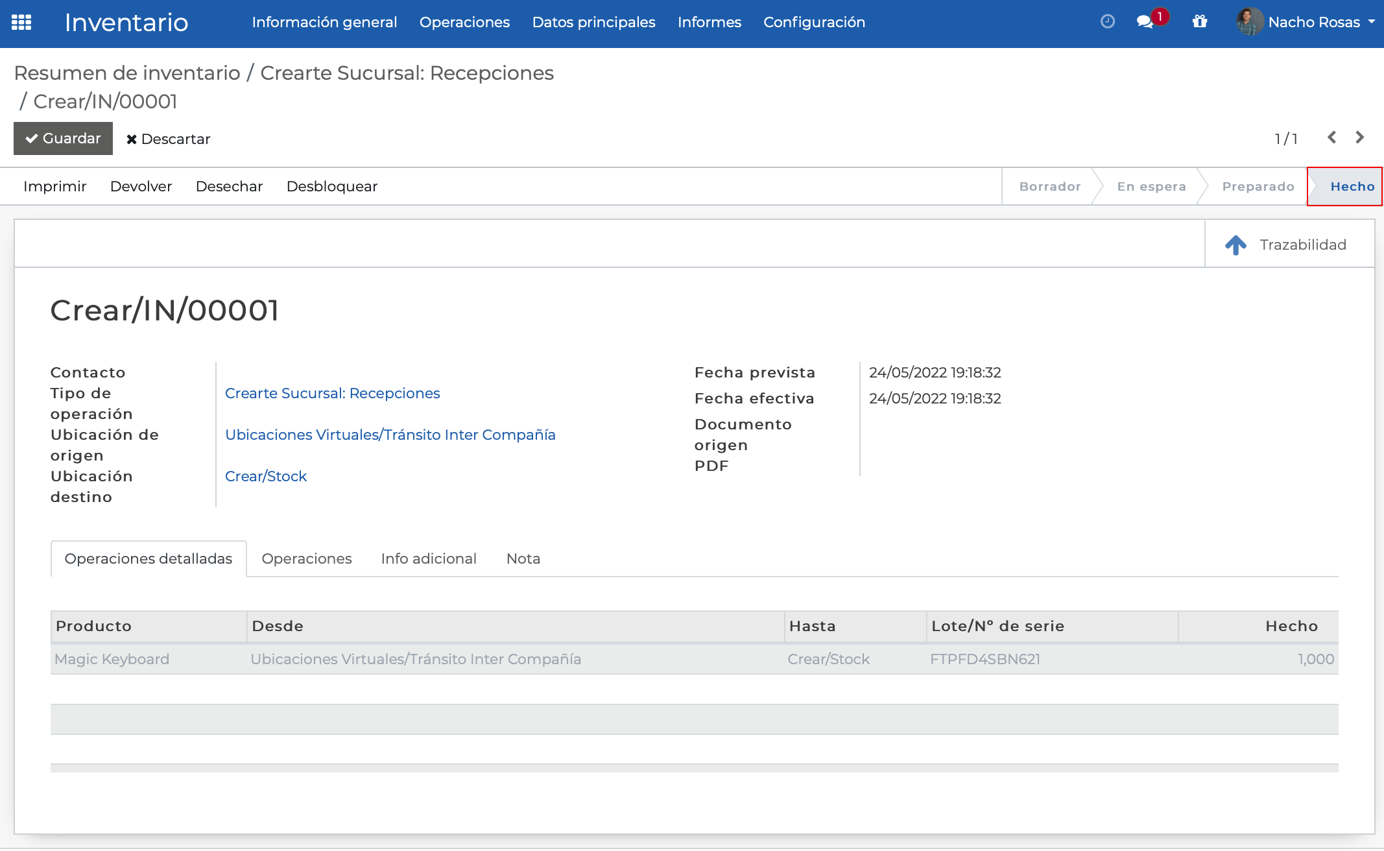Switch to the Nota tab
Screen dimensions: 1384x851
point(523,558)
